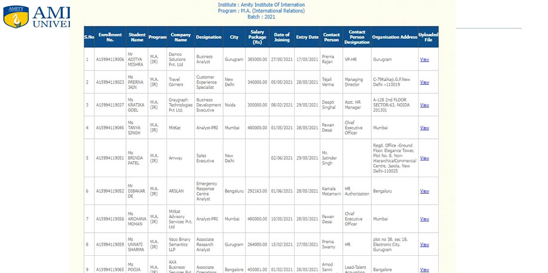Viewport: 548px width, 273px height.
Task: Open View link for Aditya Mishra
Action: point(424,60)
